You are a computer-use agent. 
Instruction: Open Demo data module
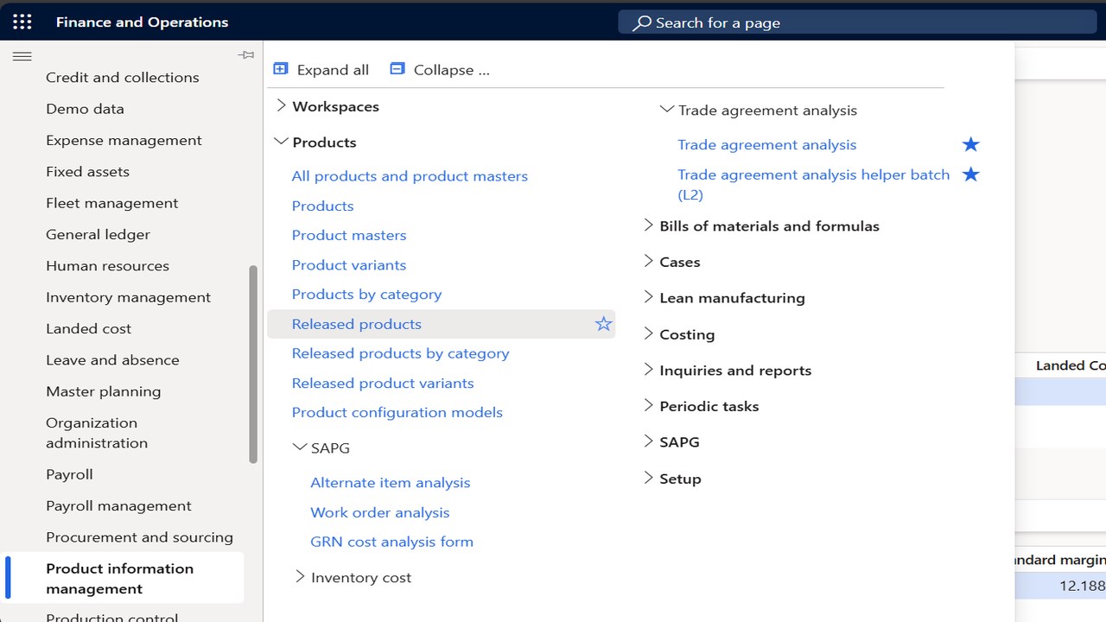tap(85, 109)
